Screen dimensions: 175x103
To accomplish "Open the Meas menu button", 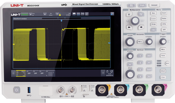I will point(153,13).
